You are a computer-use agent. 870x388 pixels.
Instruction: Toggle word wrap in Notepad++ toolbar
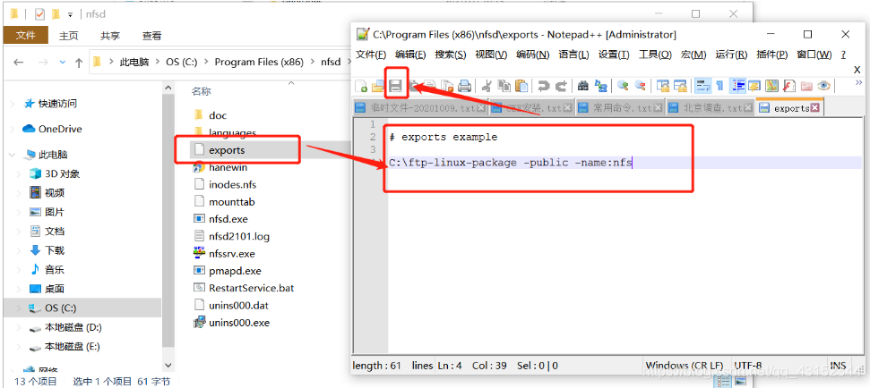pos(703,86)
